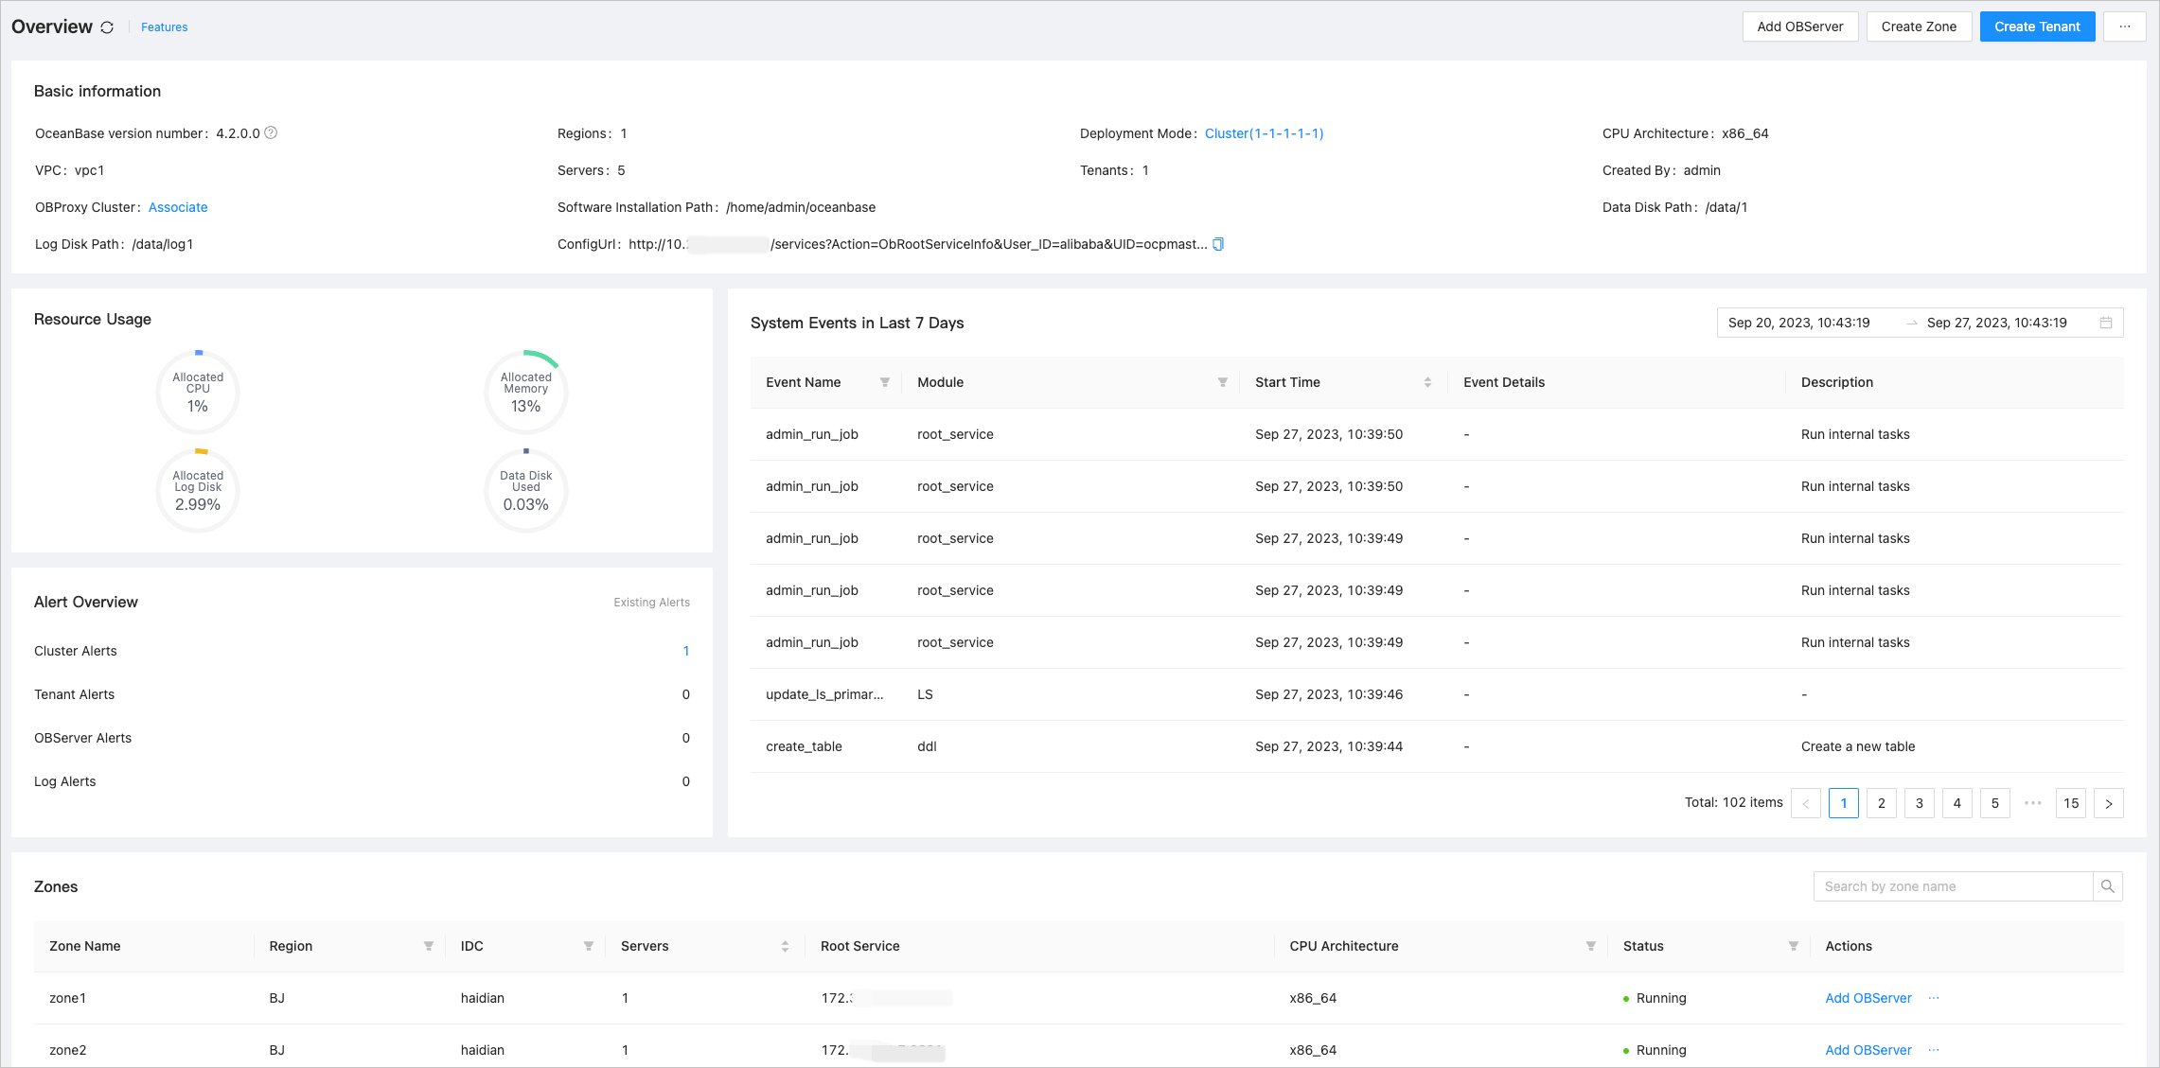Sort events by Start Time

pyautogui.click(x=1427, y=382)
